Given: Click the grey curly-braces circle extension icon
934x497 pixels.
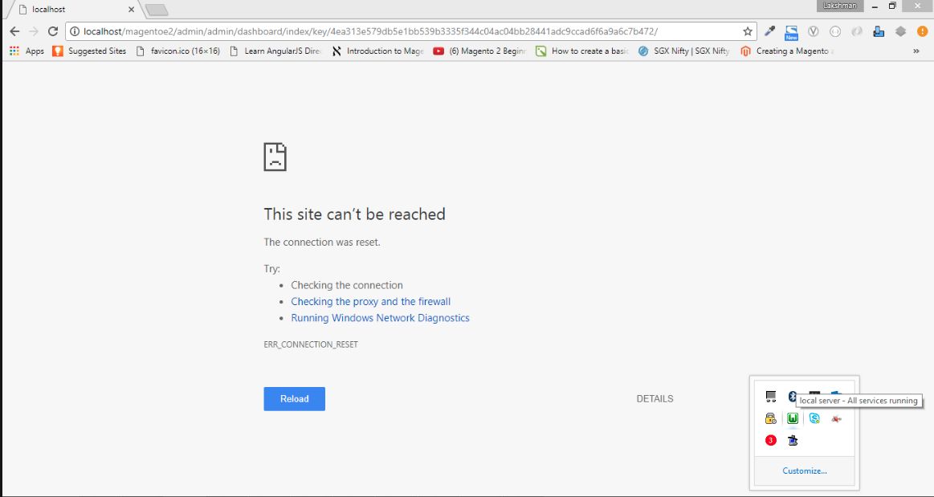Looking at the screenshot, I should [x=835, y=31].
